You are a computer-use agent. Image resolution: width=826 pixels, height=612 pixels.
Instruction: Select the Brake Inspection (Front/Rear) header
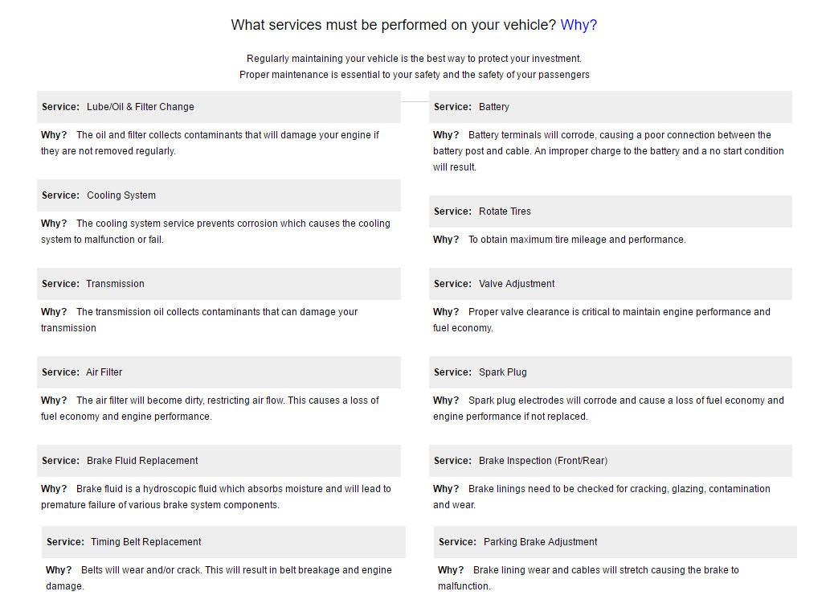coord(610,462)
